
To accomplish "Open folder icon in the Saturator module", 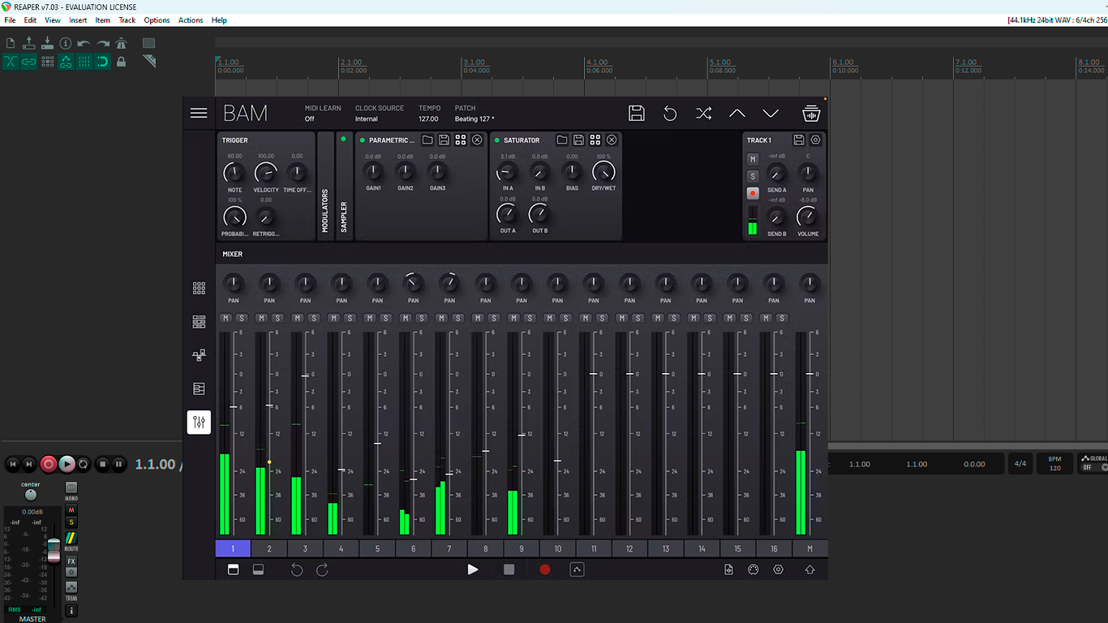I will point(561,140).
